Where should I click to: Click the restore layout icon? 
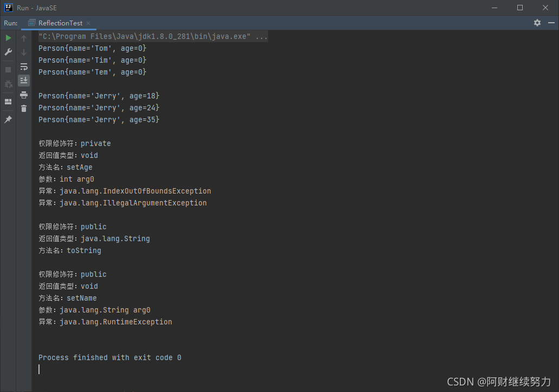click(8, 102)
